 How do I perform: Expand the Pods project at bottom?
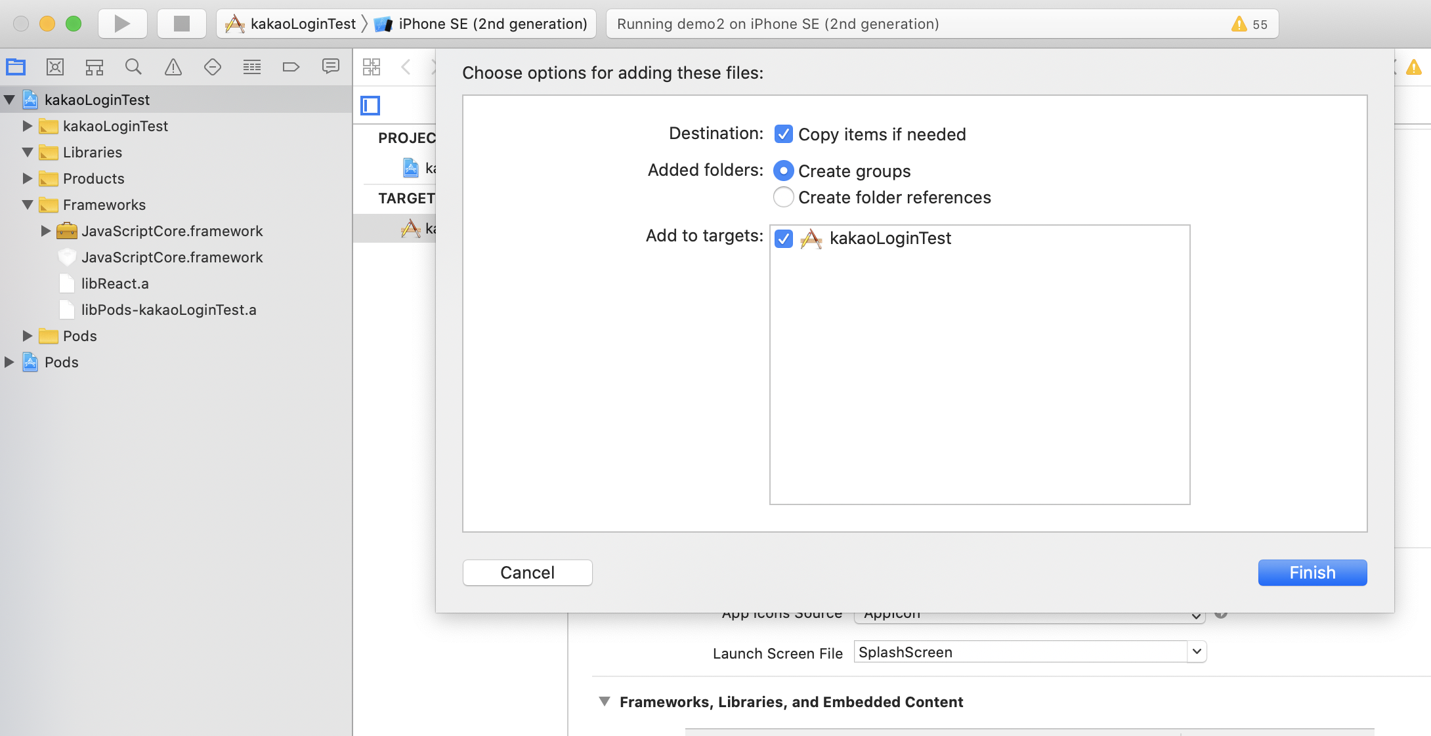pos(9,362)
